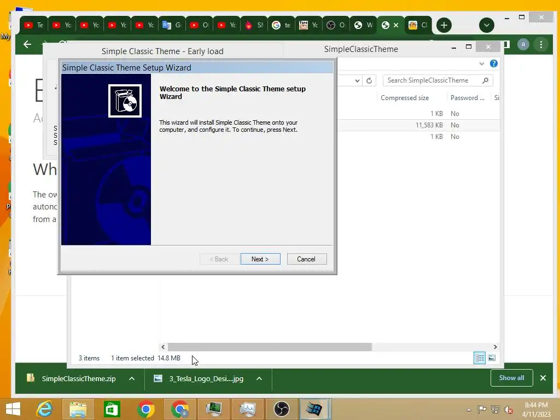
Task: Expand options for SimpleClassicTheme.zip download
Action: (x=132, y=378)
